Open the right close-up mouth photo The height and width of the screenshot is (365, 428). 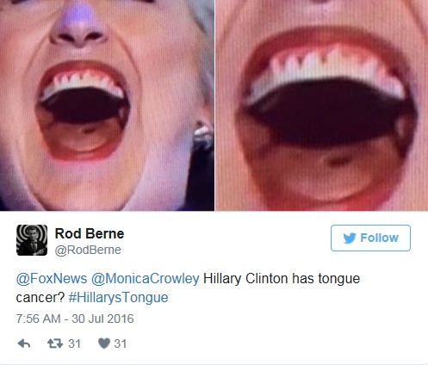[x=322, y=105]
